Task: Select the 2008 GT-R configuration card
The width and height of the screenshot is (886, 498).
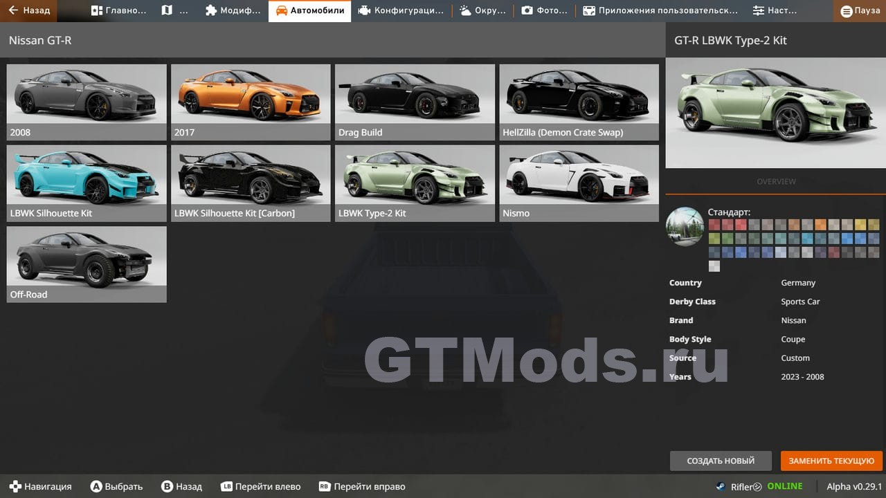Action: tap(87, 102)
